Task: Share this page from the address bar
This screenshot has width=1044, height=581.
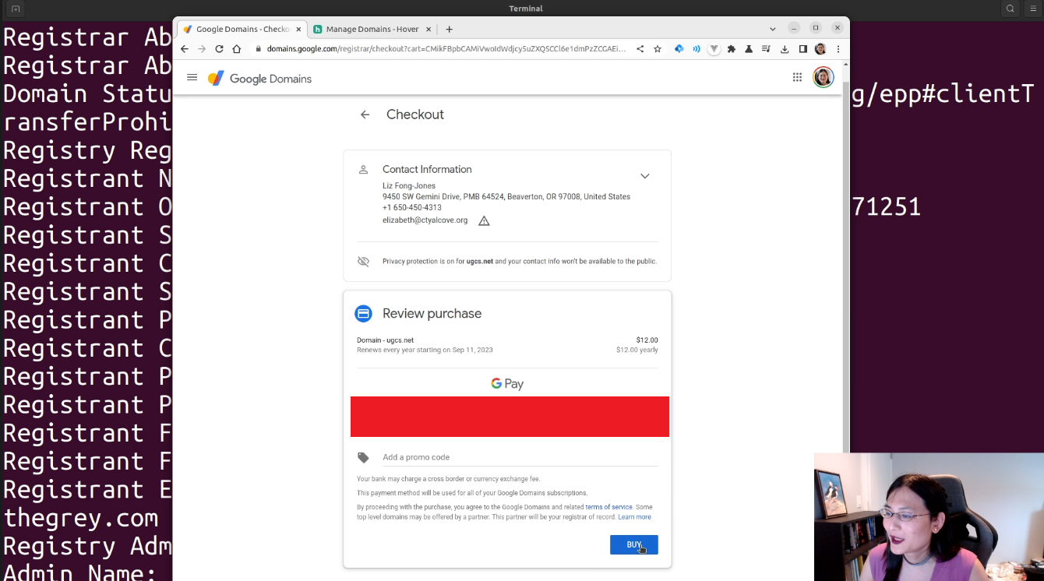Action: coord(640,48)
